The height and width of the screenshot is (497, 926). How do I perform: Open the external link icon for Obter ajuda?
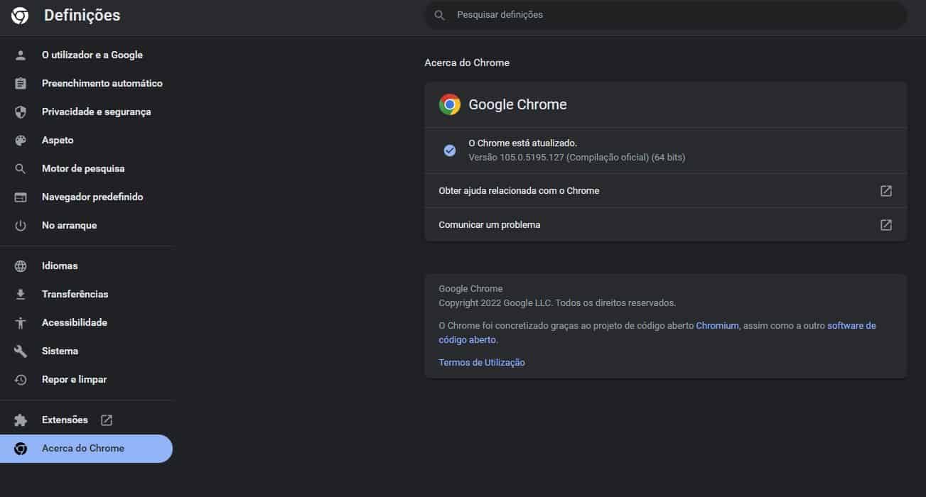pos(886,190)
